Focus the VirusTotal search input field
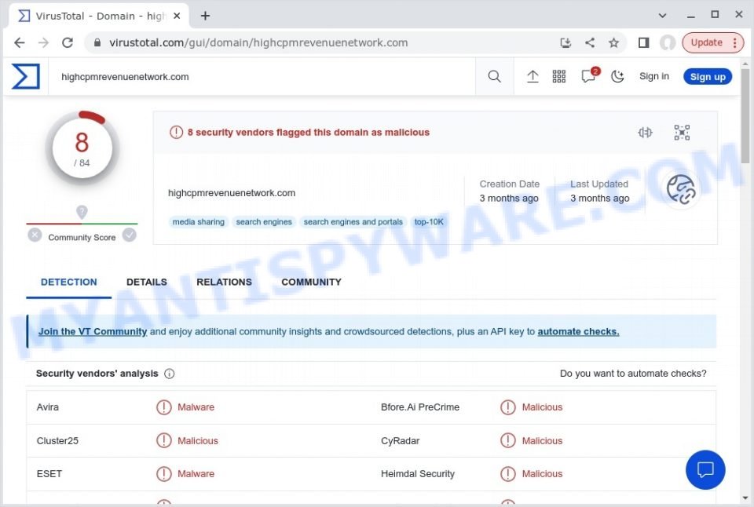Screen dimensions: 754x507 [x=262, y=77]
